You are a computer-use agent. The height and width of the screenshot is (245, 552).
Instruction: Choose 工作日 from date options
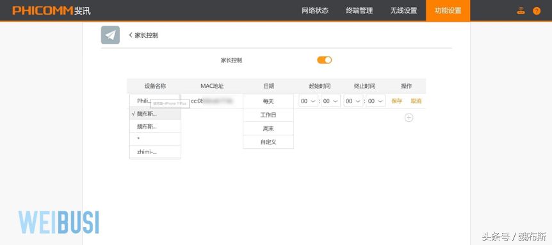[x=268, y=115]
